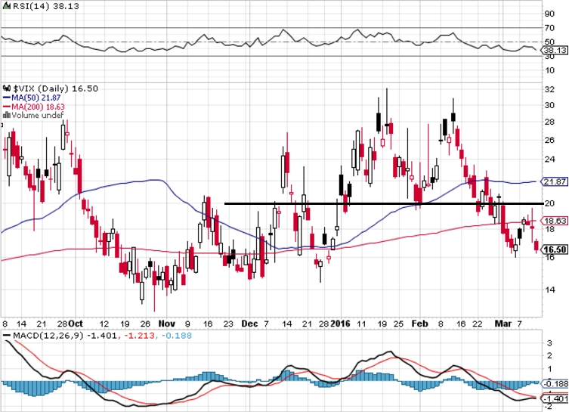The image size is (569, 412).
Task: Click the 21.87 MA(50) price tag
Action: click(554, 182)
